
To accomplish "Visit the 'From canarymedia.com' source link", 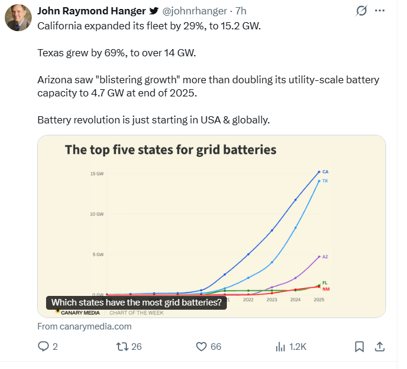I will (84, 326).
